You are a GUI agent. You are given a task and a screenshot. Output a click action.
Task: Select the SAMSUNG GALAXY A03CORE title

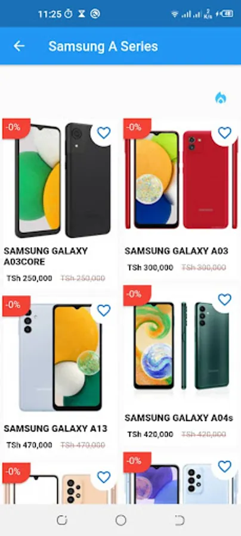click(x=45, y=256)
